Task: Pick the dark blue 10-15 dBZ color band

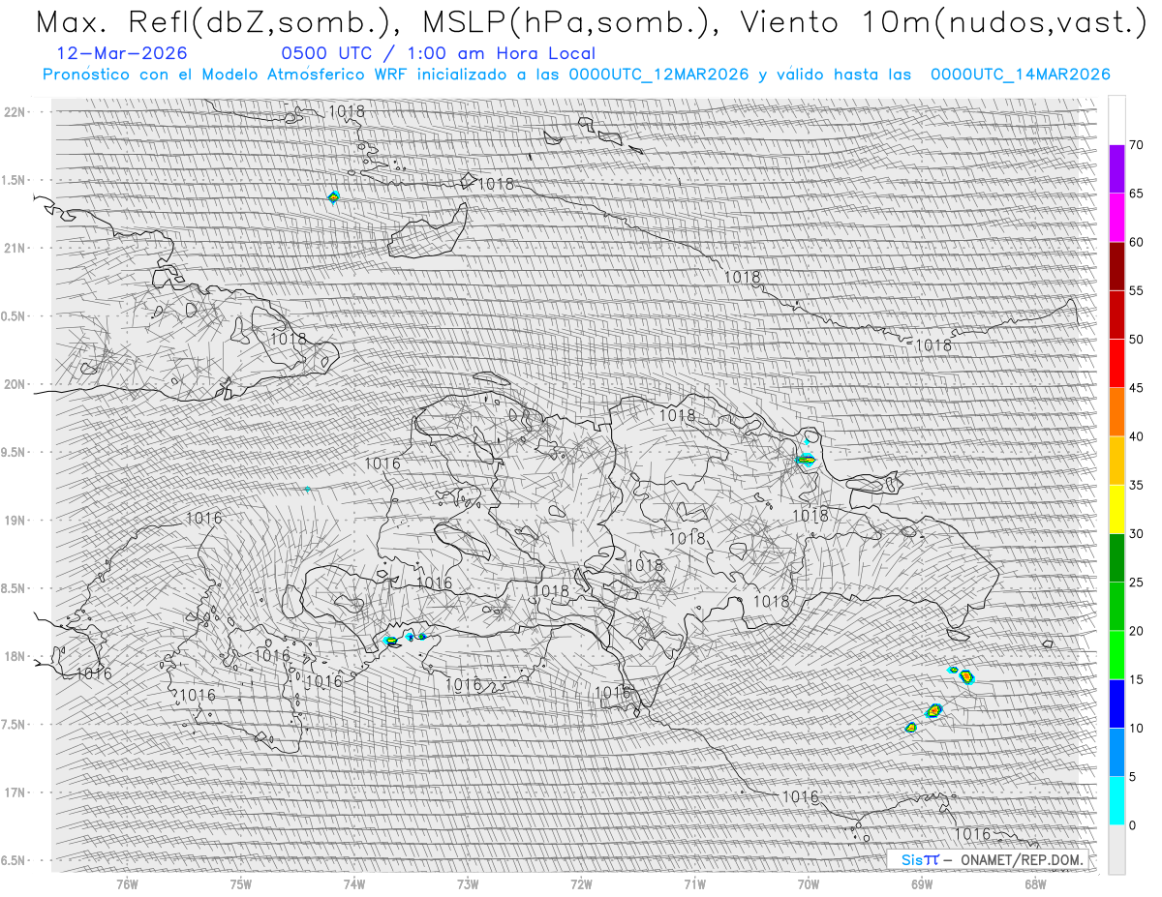Action: tap(1116, 703)
